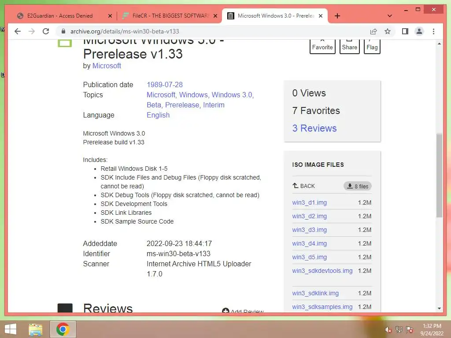
Task: Click the scrollbar up arrow
Action: (x=439, y=44)
